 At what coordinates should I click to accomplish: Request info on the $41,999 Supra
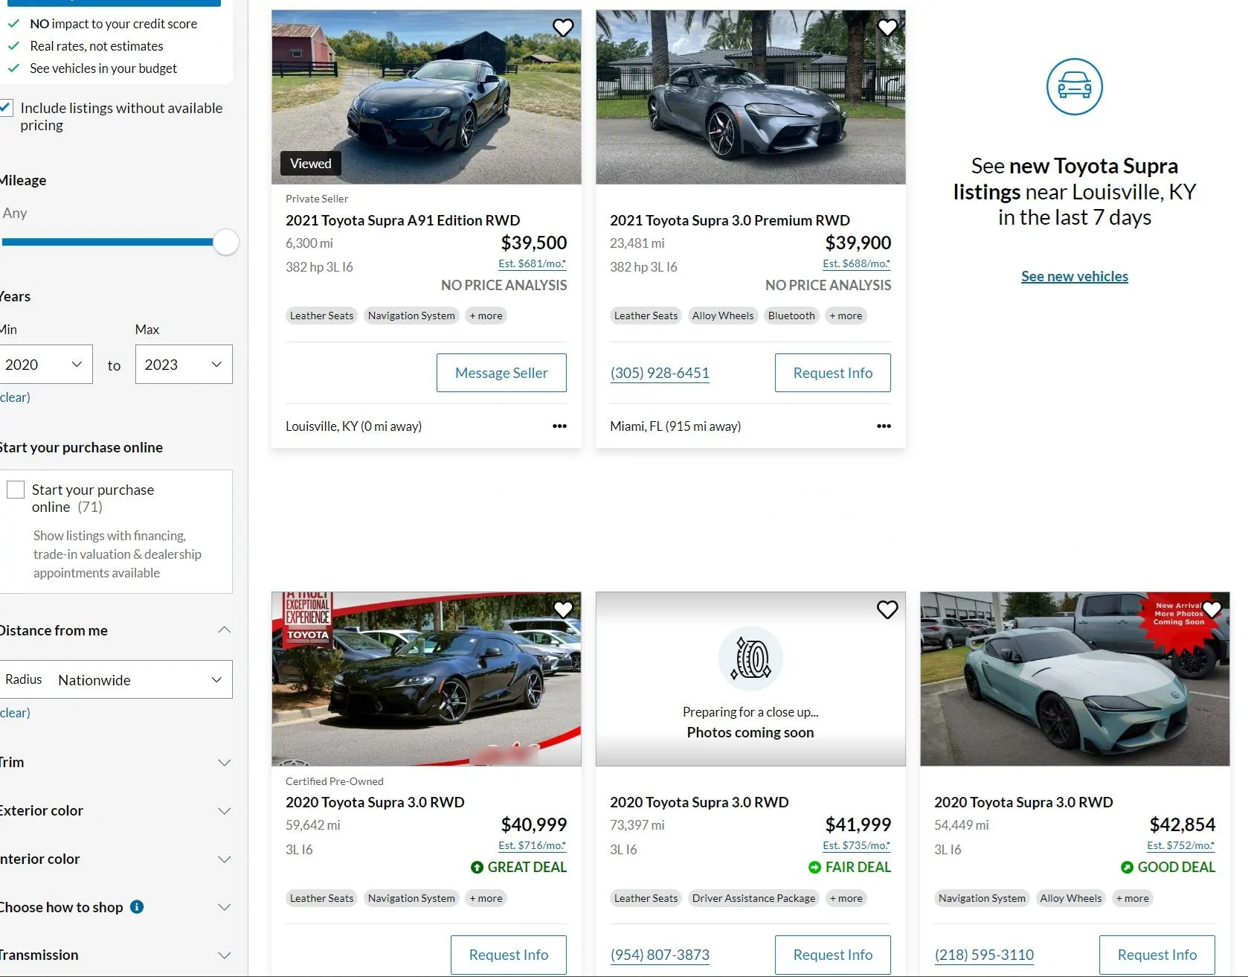tap(833, 955)
